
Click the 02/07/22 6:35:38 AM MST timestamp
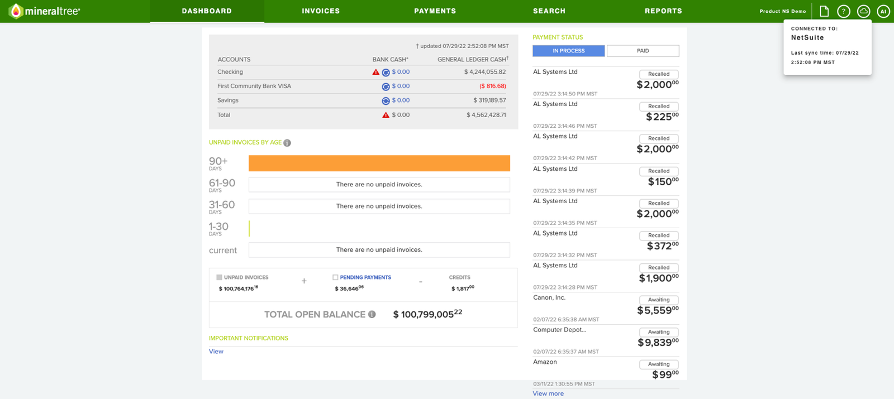click(566, 320)
